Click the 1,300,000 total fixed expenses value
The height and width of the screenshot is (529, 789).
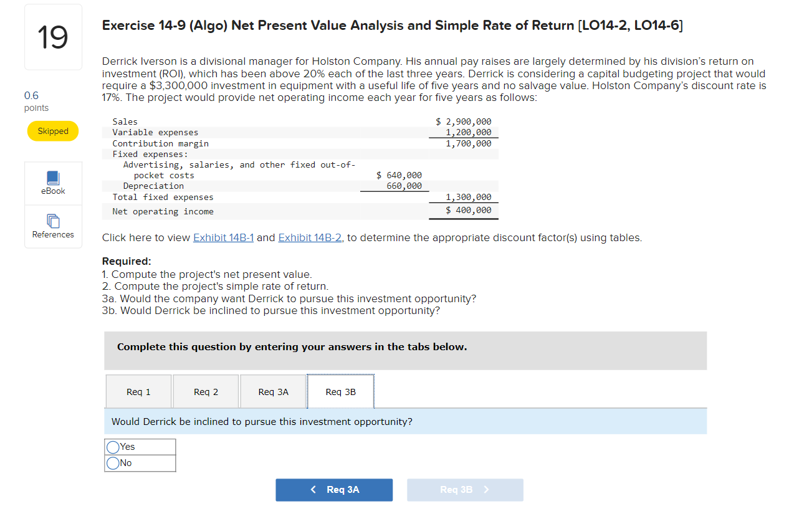pyautogui.click(x=468, y=197)
